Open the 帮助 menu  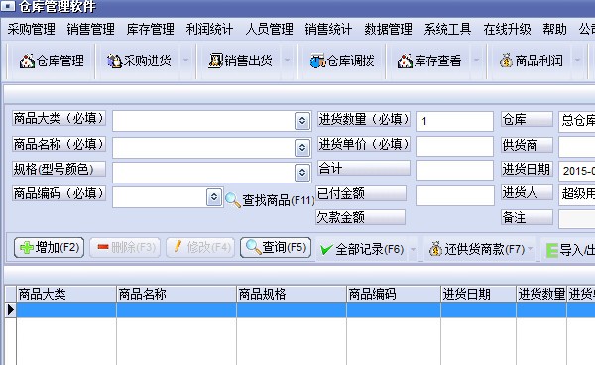(x=554, y=29)
